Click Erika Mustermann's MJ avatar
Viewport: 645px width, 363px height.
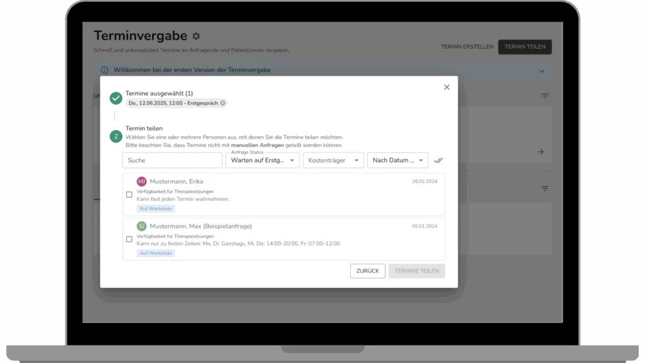[142, 181]
